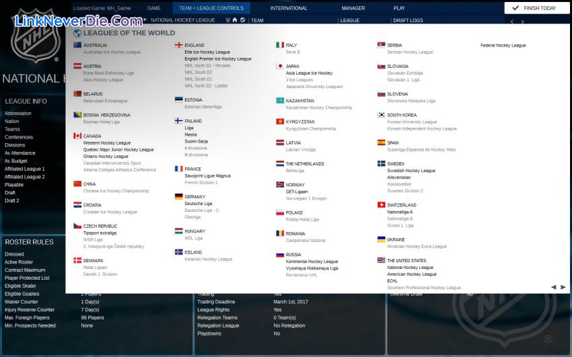
Task: Select Kontinental Hockey League under Russia
Action: coord(312,261)
